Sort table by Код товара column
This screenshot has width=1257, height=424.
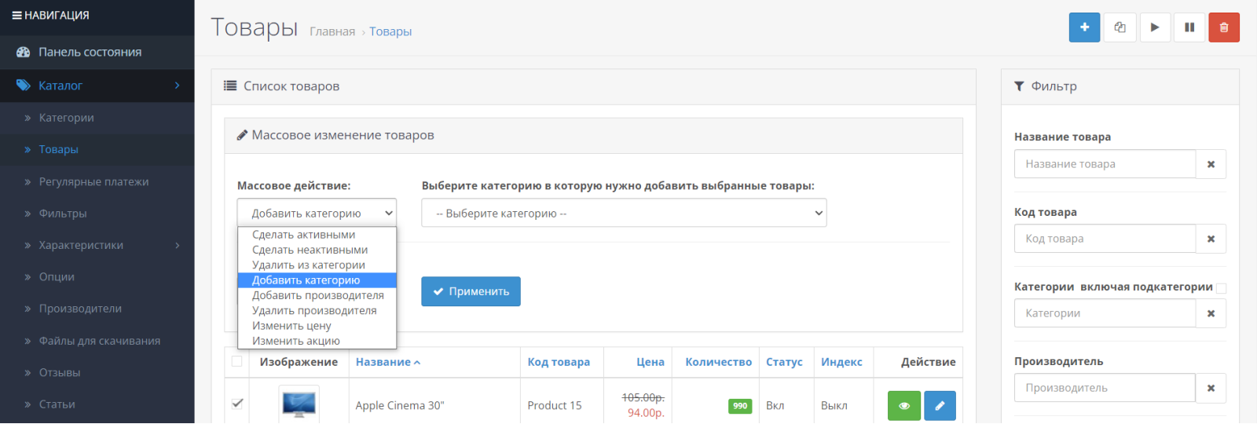tap(559, 362)
